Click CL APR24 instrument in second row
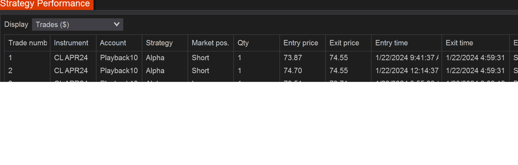 click(x=71, y=71)
